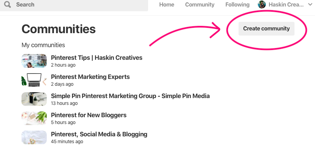Click Social Media & Blogging thumbnail
315x150 pixels.
34,137
